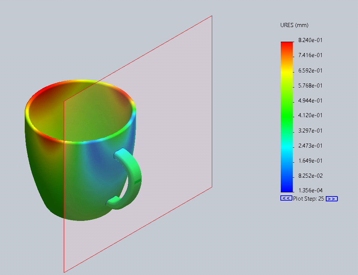This screenshot has width=358, height=275.
Task: Click the legend value 2.473e-01
Action: [x=310, y=146]
